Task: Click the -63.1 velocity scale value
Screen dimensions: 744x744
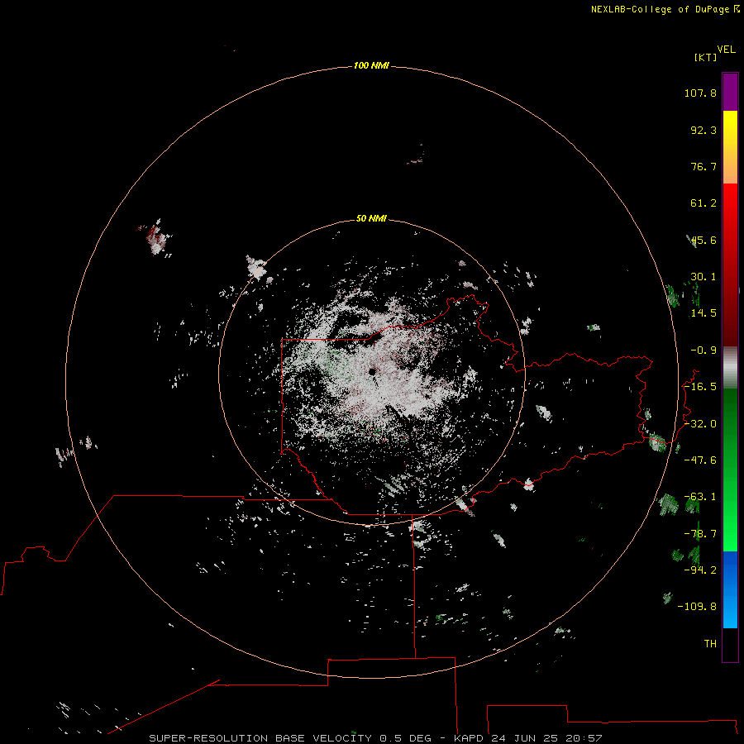Action: click(x=700, y=497)
